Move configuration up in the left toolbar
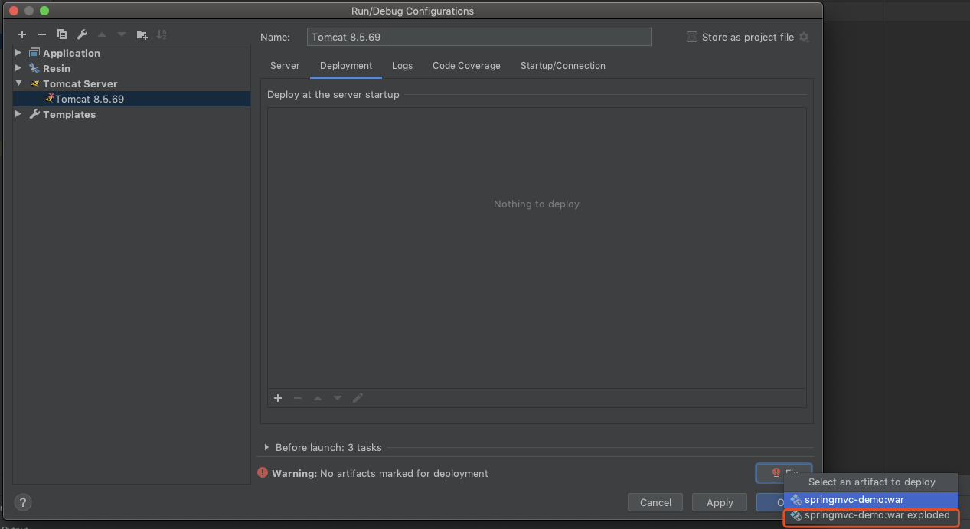 [x=102, y=34]
